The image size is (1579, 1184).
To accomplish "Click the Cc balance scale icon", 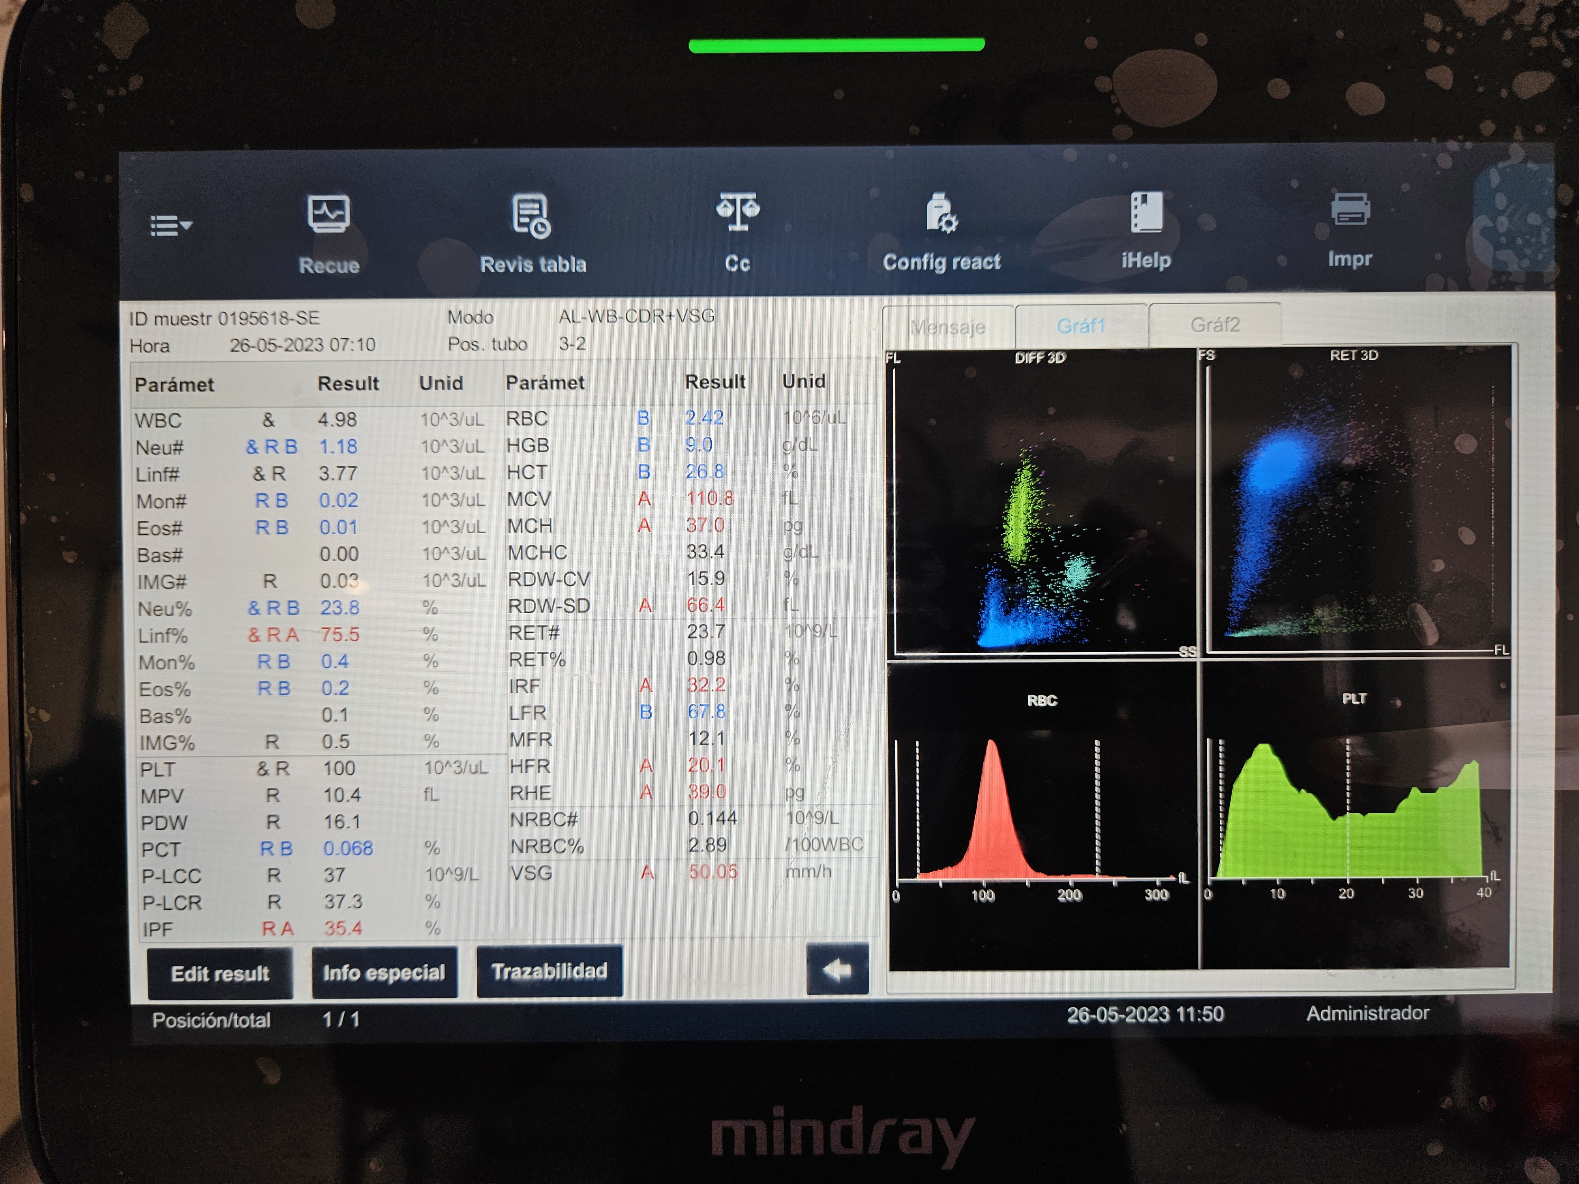I will click(737, 212).
